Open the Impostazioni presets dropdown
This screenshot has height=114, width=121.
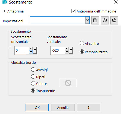tap(87, 20)
